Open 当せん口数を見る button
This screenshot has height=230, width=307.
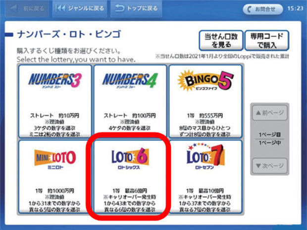tap(221, 40)
